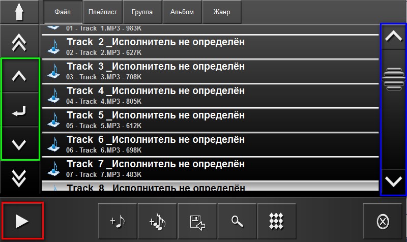Move selection up one item
Screen dimensions: 407x242
tap(19, 76)
